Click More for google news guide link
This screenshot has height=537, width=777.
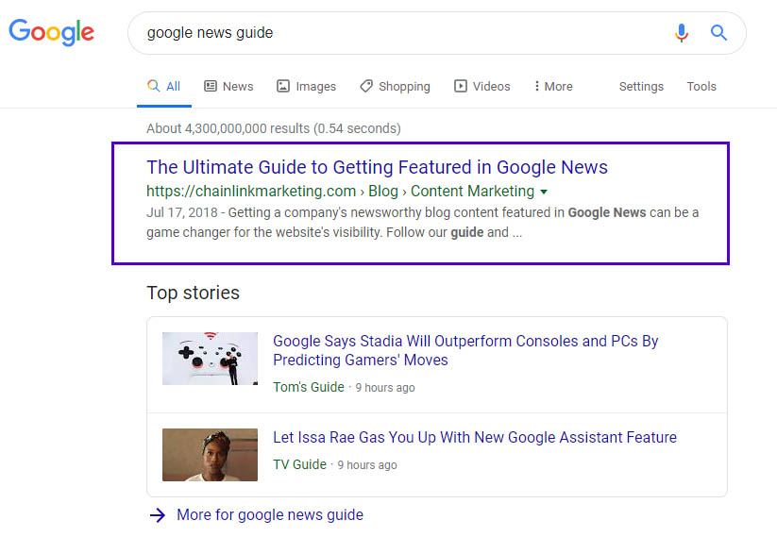270,514
